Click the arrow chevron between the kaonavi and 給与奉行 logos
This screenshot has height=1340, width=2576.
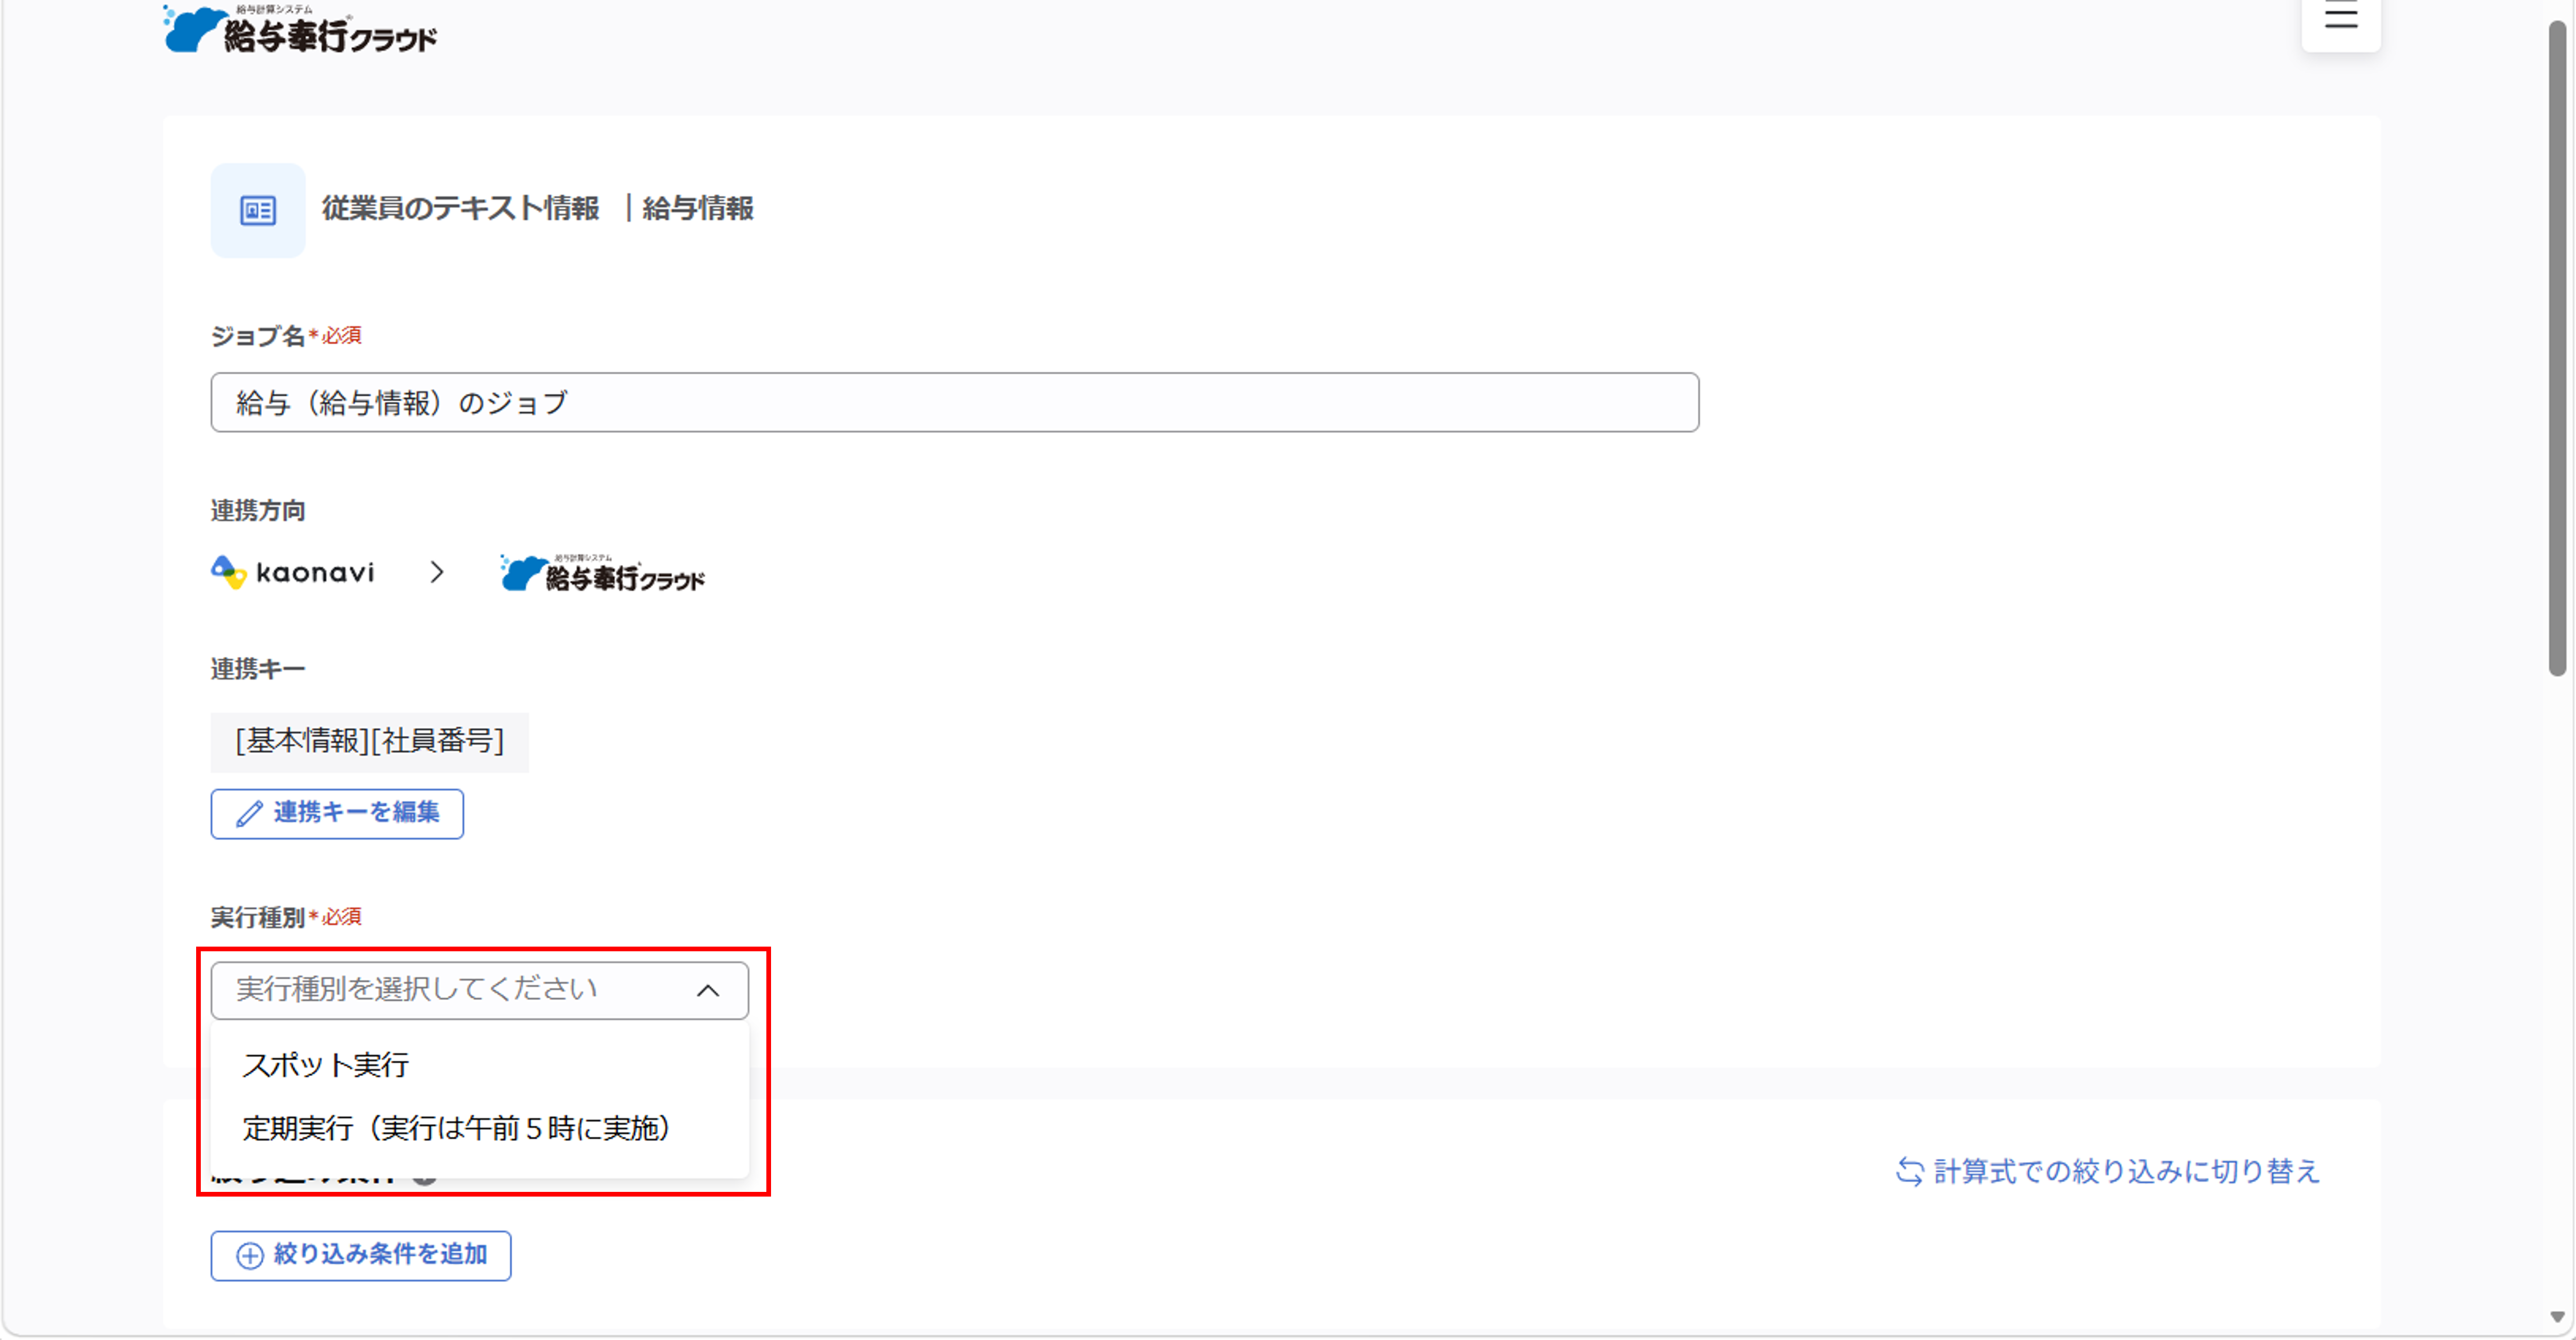pyautogui.click(x=436, y=572)
